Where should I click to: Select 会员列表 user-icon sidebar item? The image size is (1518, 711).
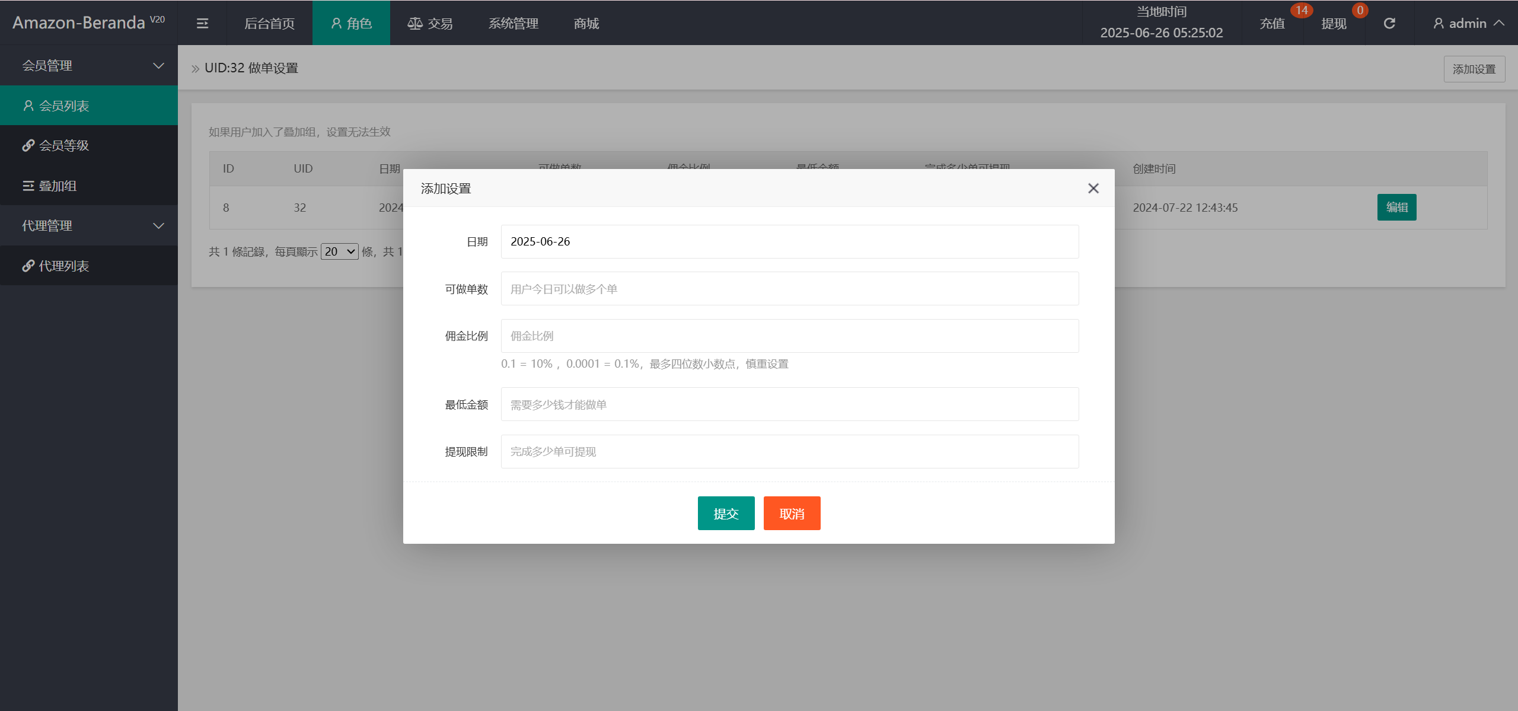64,106
